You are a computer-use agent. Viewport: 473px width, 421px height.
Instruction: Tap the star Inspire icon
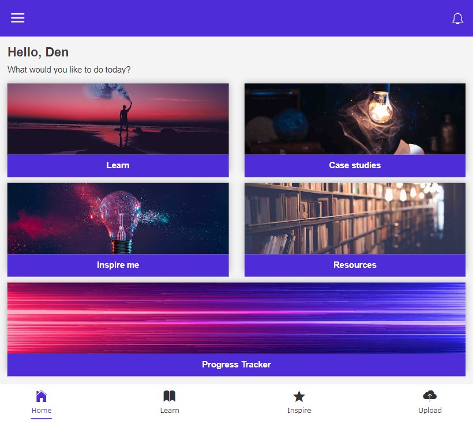[299, 396]
